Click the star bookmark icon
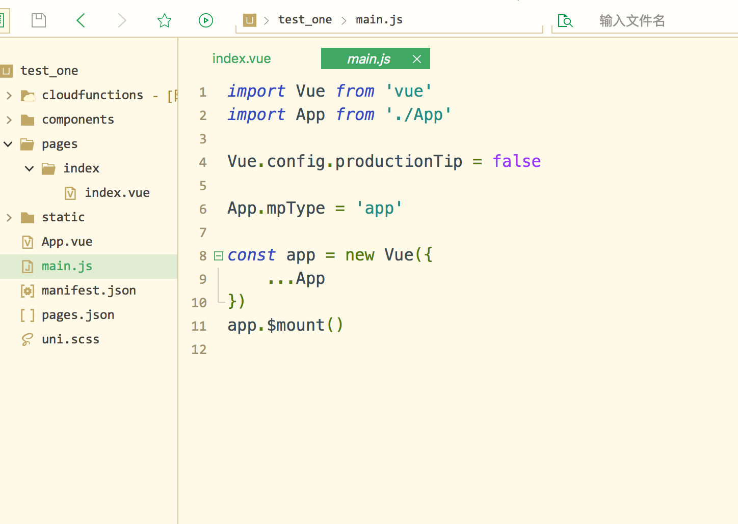This screenshot has height=524, width=738. click(x=164, y=20)
